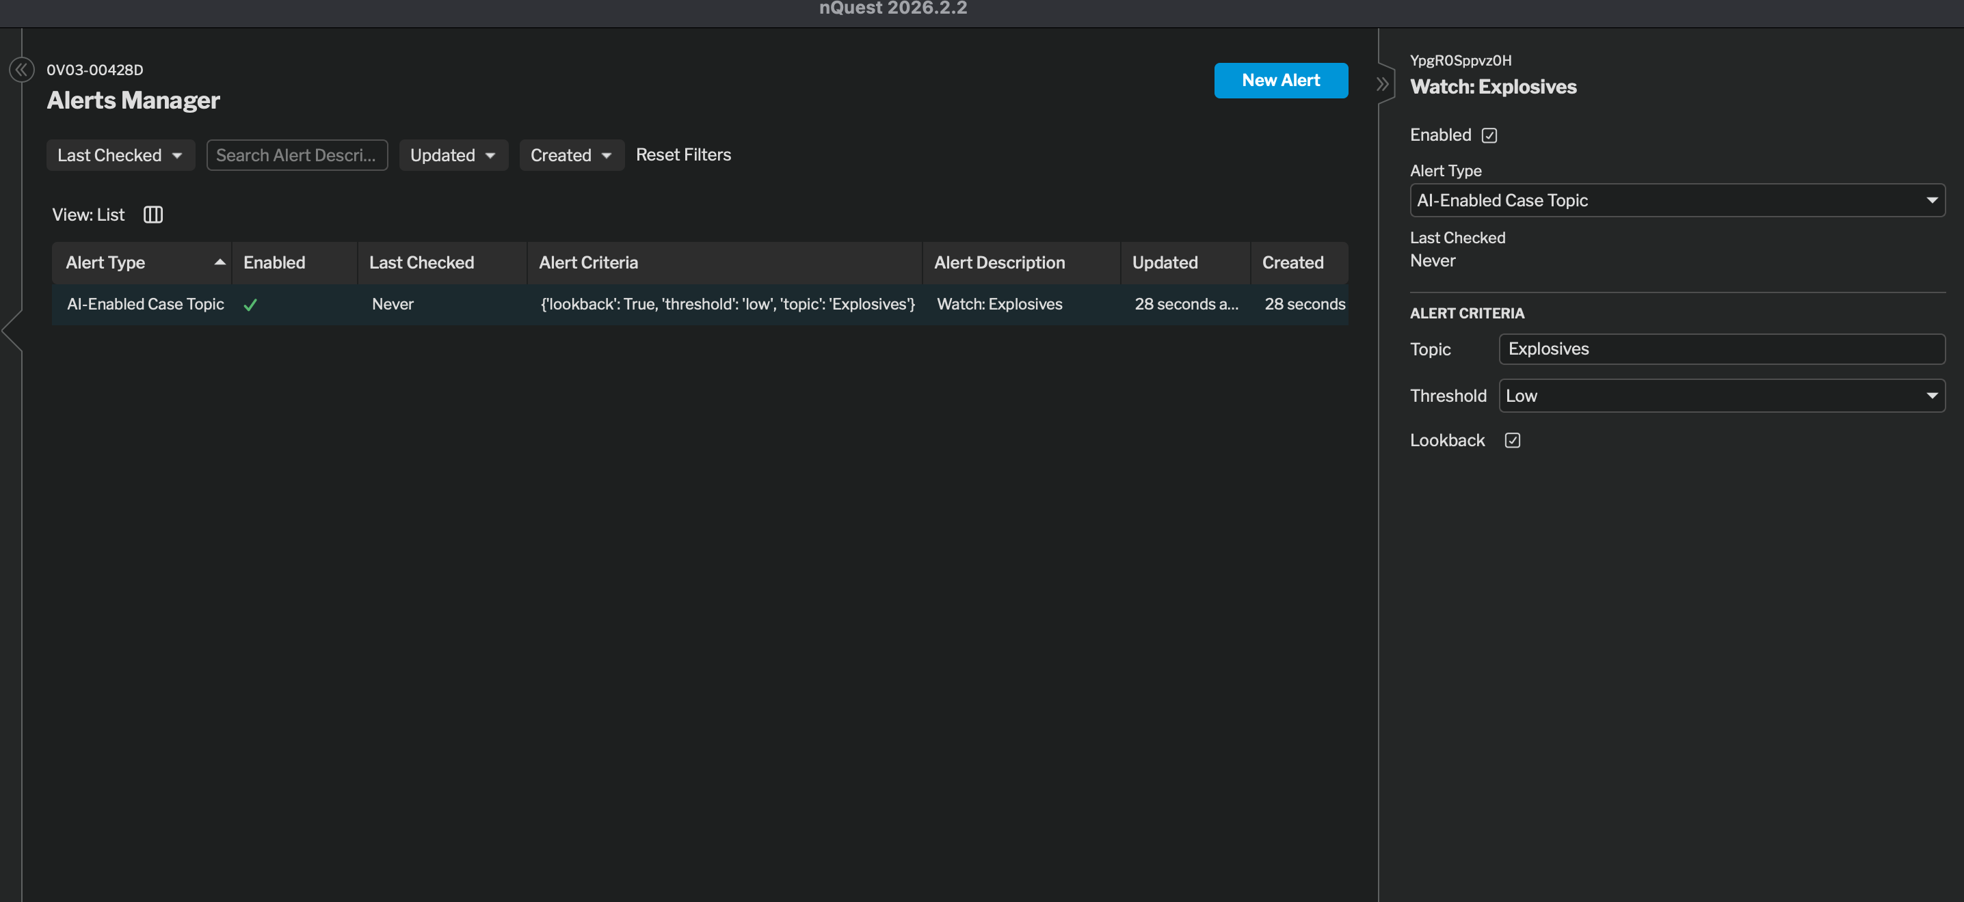Collapse the alert details panel chevron
1964x902 pixels.
tap(1382, 85)
